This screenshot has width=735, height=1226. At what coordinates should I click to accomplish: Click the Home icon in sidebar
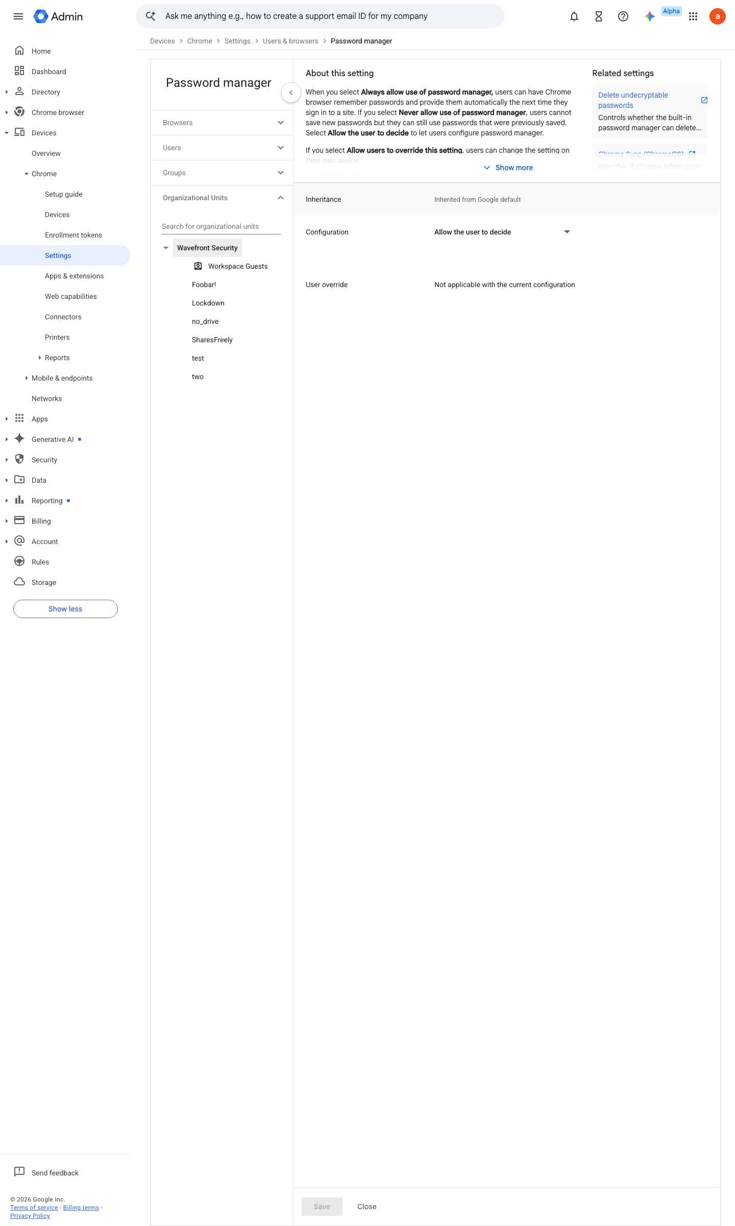click(19, 51)
